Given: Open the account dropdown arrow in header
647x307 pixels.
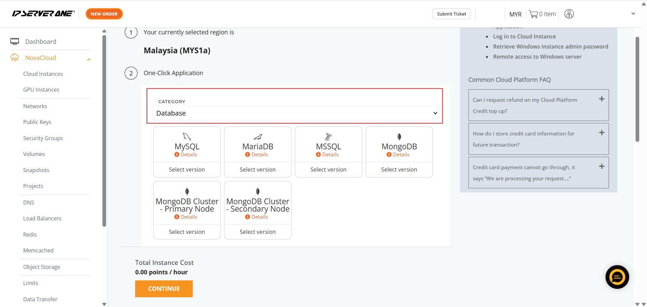Looking at the screenshot, I should click(x=633, y=14).
